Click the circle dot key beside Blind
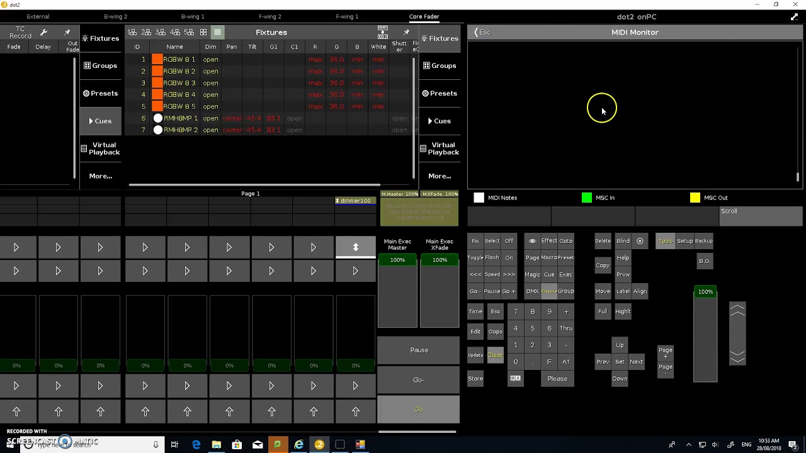The image size is (806, 453). (640, 241)
